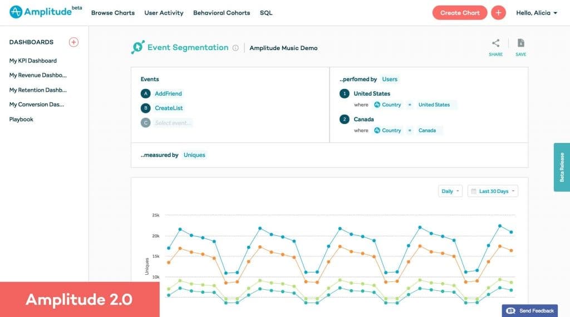Open the Uniques measured-by selector
This screenshot has height=317, width=570.
click(x=195, y=155)
